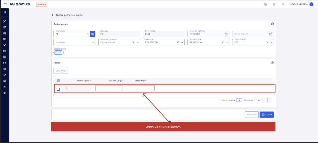
Task: Open the Início de Vigência calendar icon
Action: (226, 34)
